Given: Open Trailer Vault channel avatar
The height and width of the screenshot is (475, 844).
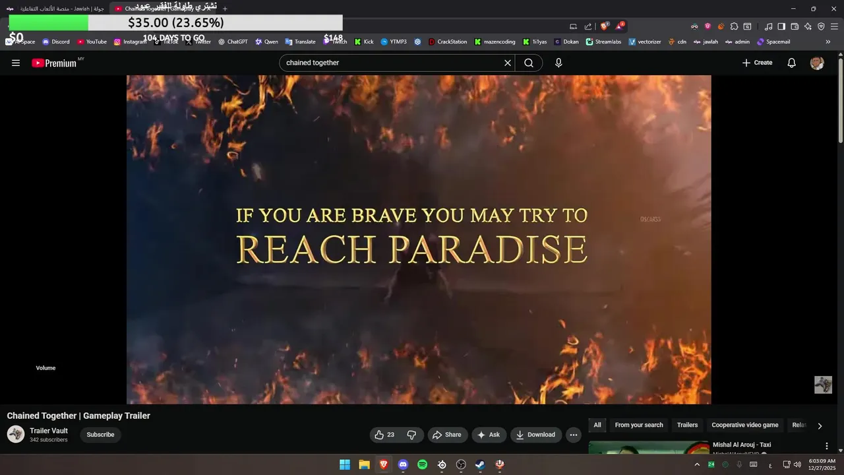Looking at the screenshot, I should click(x=16, y=434).
